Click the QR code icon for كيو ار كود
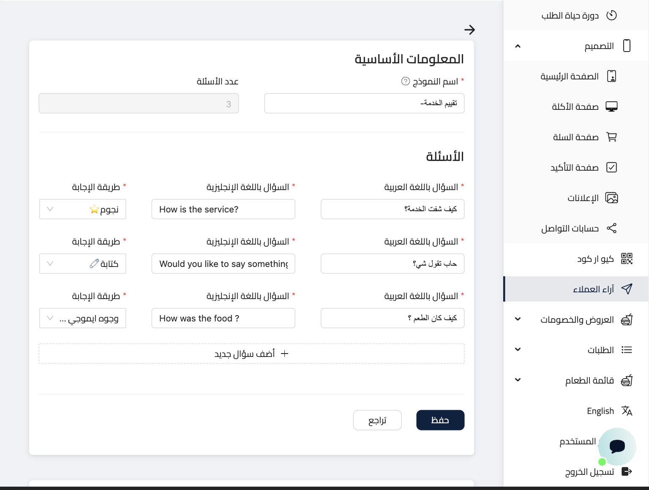Image resolution: width=649 pixels, height=490 pixels. [x=627, y=259]
